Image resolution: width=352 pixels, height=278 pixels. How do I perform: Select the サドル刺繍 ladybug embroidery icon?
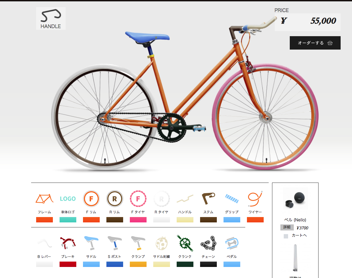(x=161, y=243)
